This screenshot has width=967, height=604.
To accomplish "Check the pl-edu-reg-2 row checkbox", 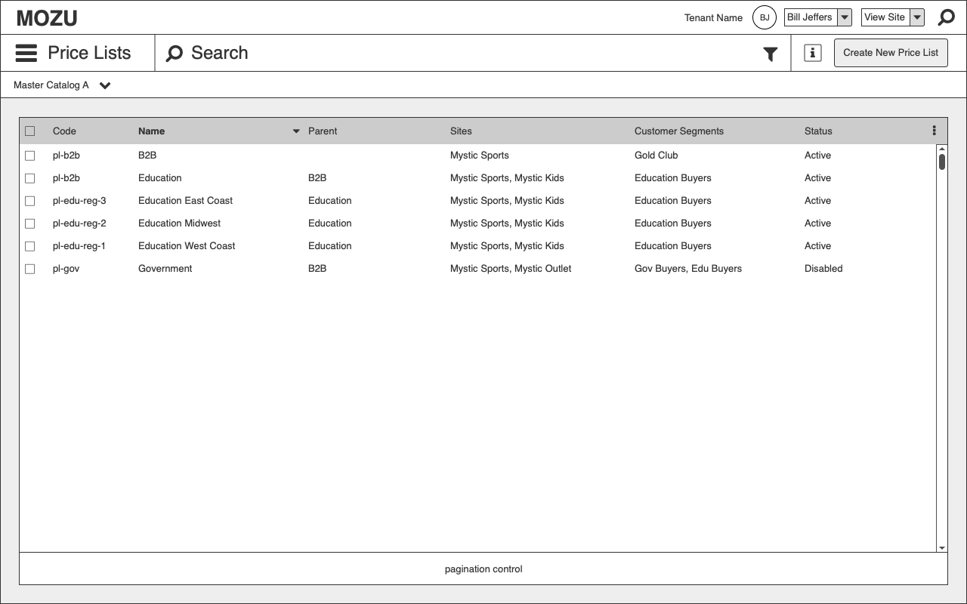I will point(30,223).
